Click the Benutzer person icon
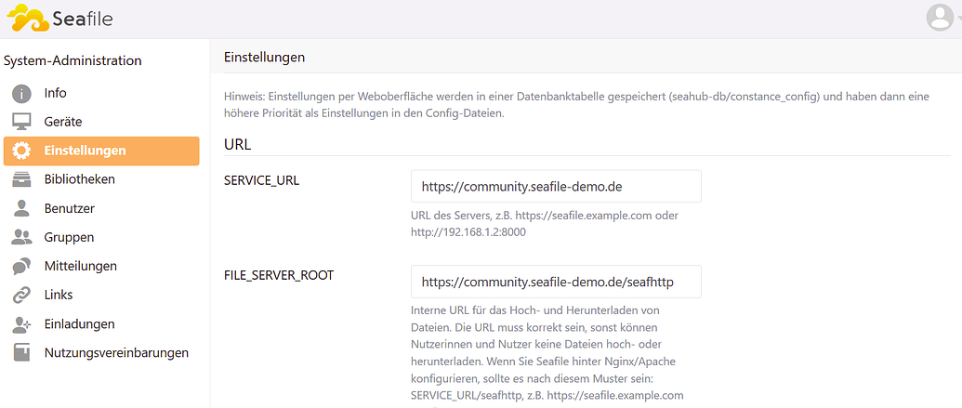Viewport: 962px width, 408px height. [x=21, y=208]
